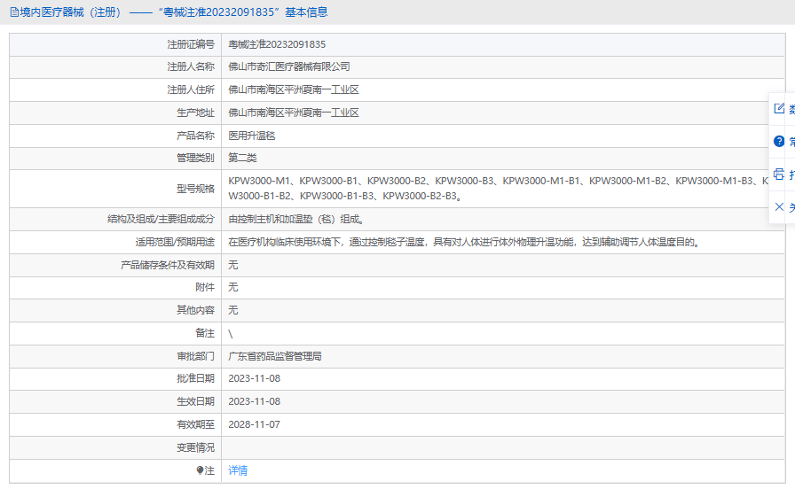The image size is (795, 489).
Task: Open the question mark help icon
Action: point(779,141)
